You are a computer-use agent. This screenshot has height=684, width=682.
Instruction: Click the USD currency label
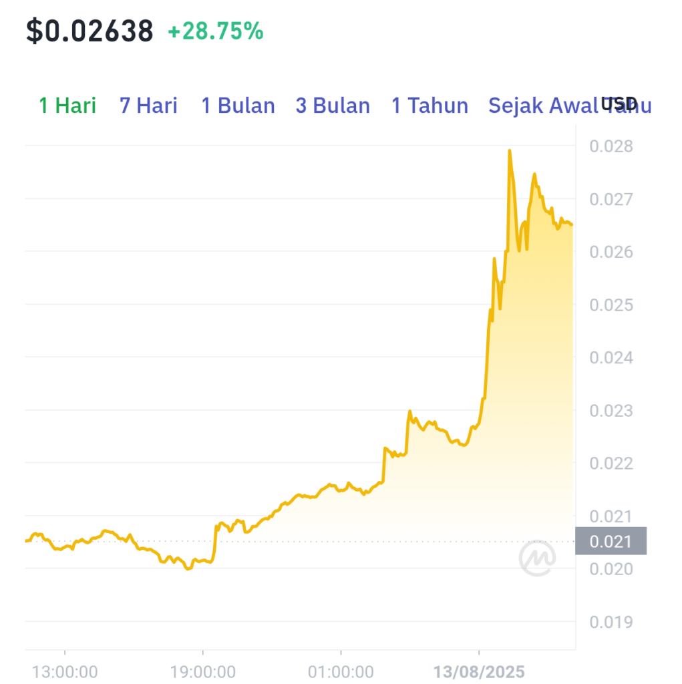tap(619, 104)
